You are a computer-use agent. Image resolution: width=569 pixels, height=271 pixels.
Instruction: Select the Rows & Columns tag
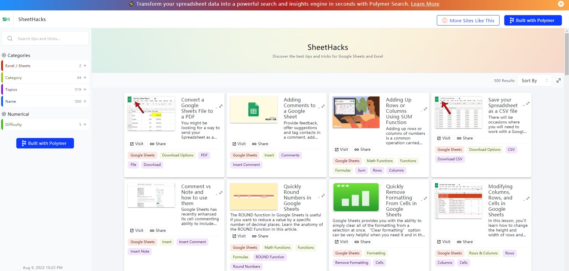click(x=483, y=253)
